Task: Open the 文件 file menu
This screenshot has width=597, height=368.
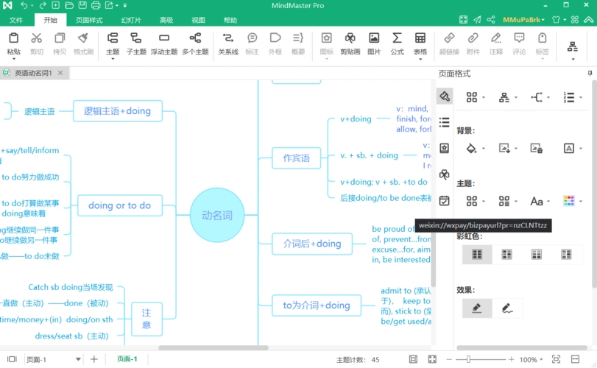Action: [x=16, y=20]
